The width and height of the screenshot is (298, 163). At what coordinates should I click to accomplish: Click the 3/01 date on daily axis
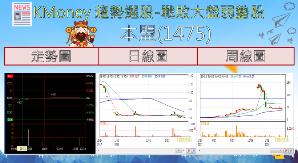click(x=167, y=141)
